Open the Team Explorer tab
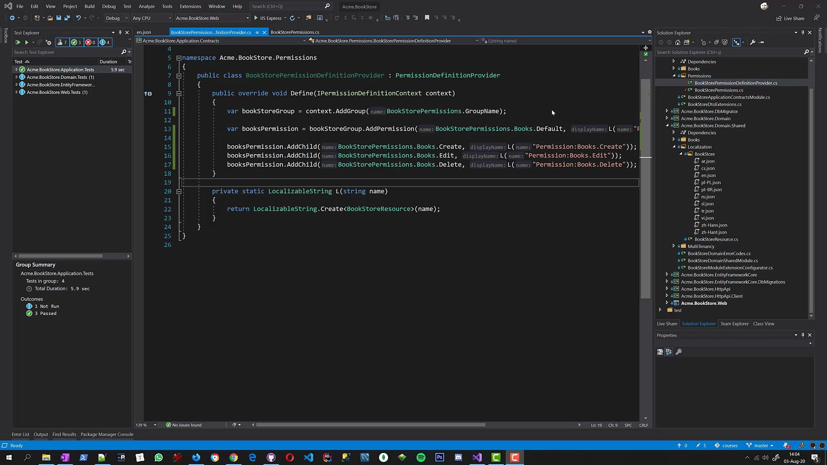The image size is (827, 465). [734, 324]
